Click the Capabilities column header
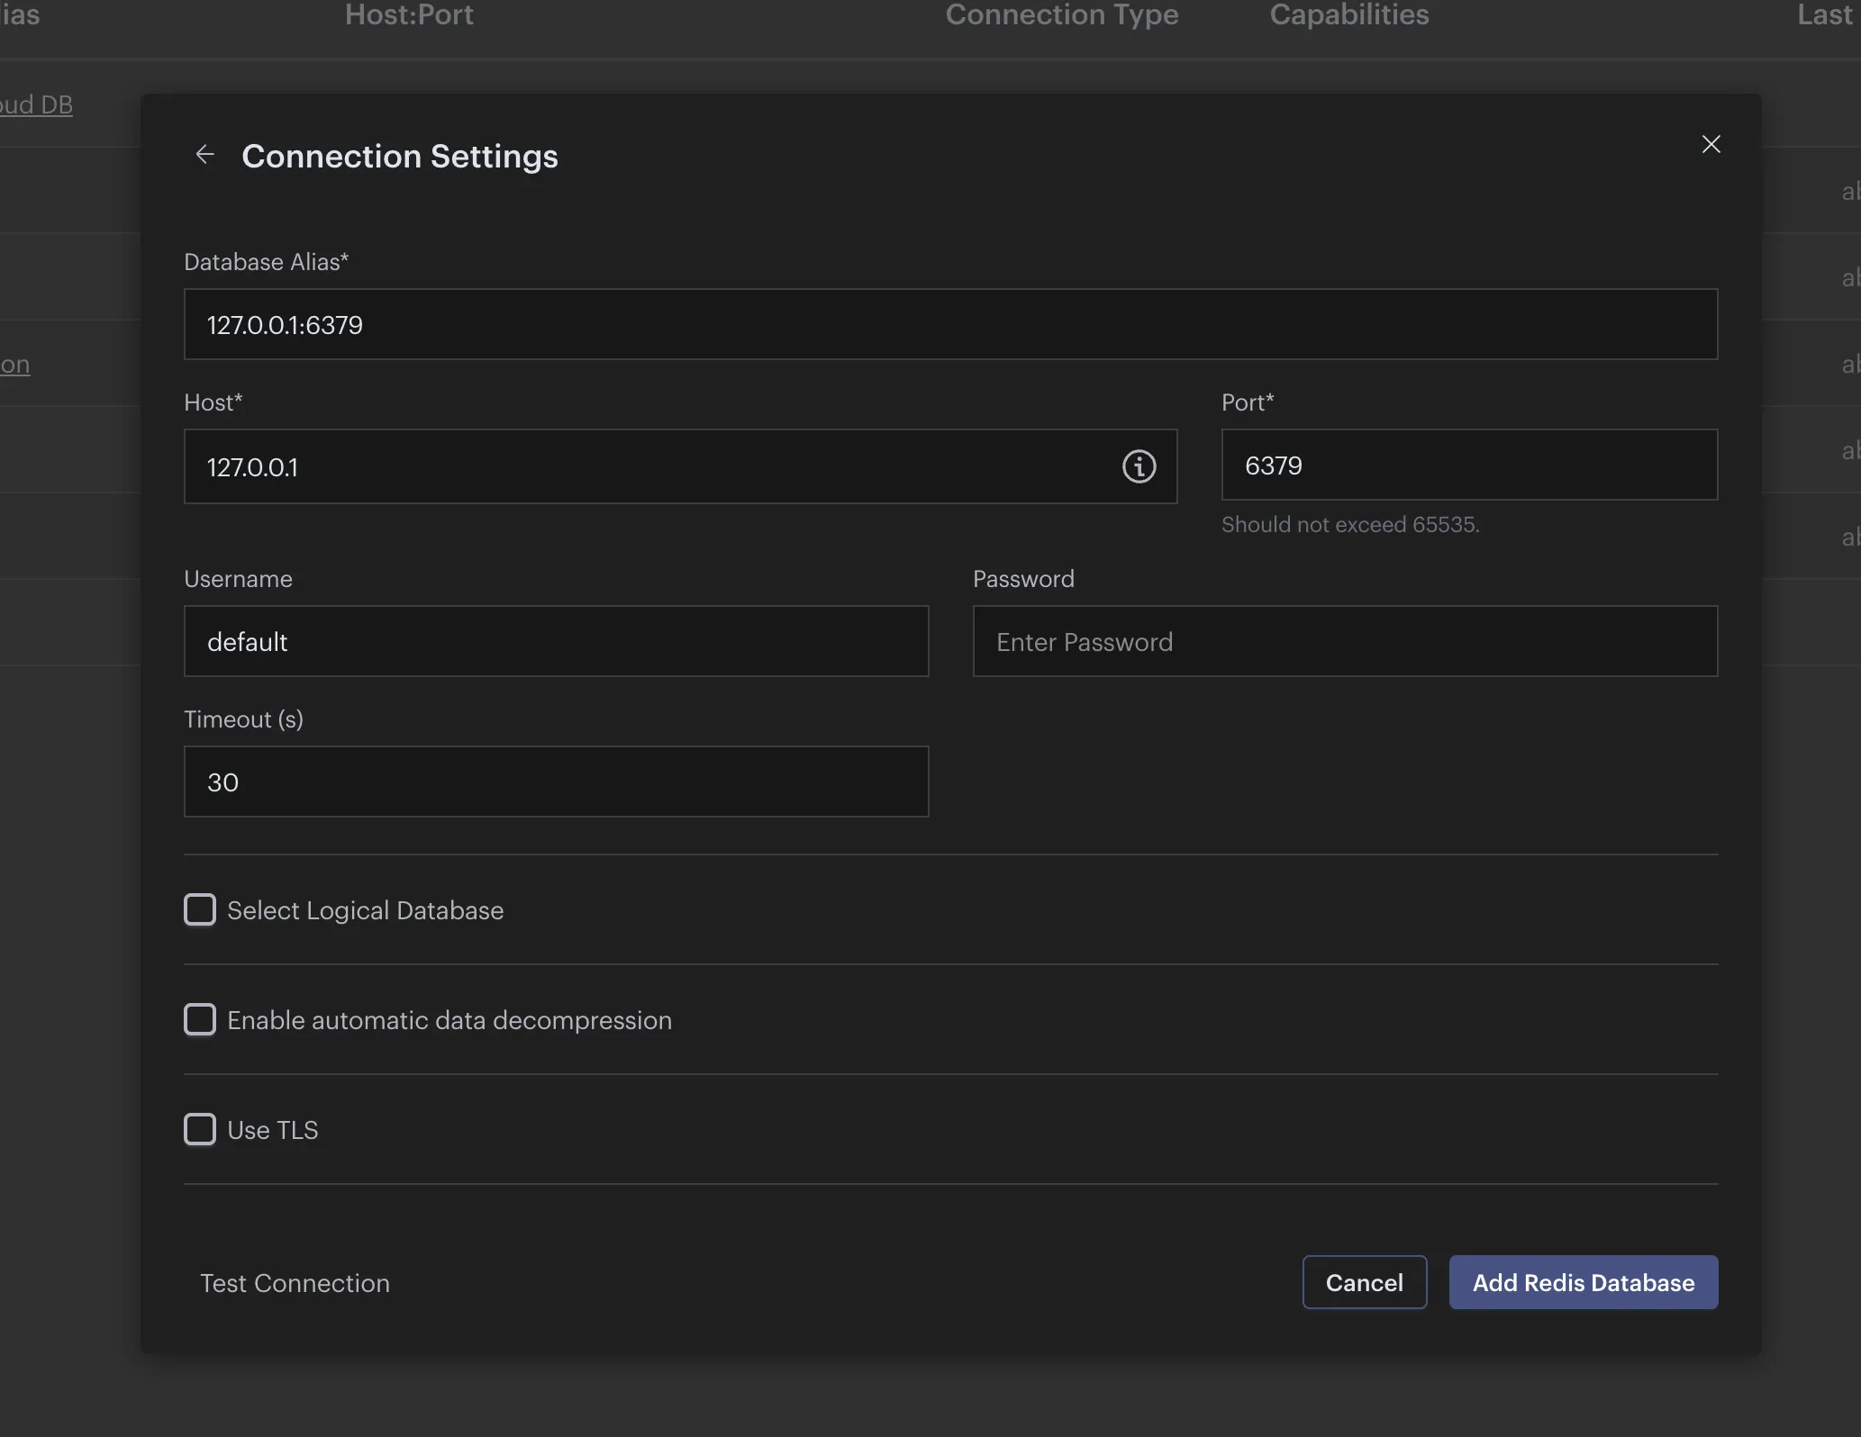 click(1348, 14)
